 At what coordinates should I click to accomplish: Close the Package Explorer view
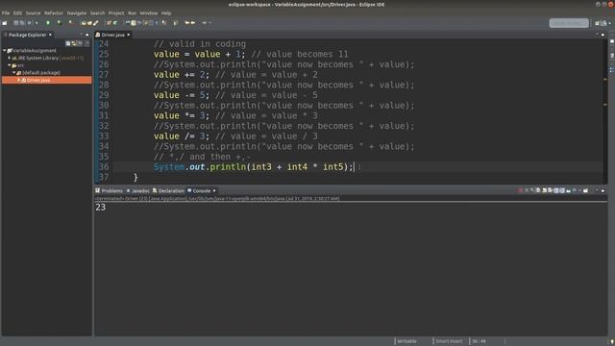[x=50, y=35]
